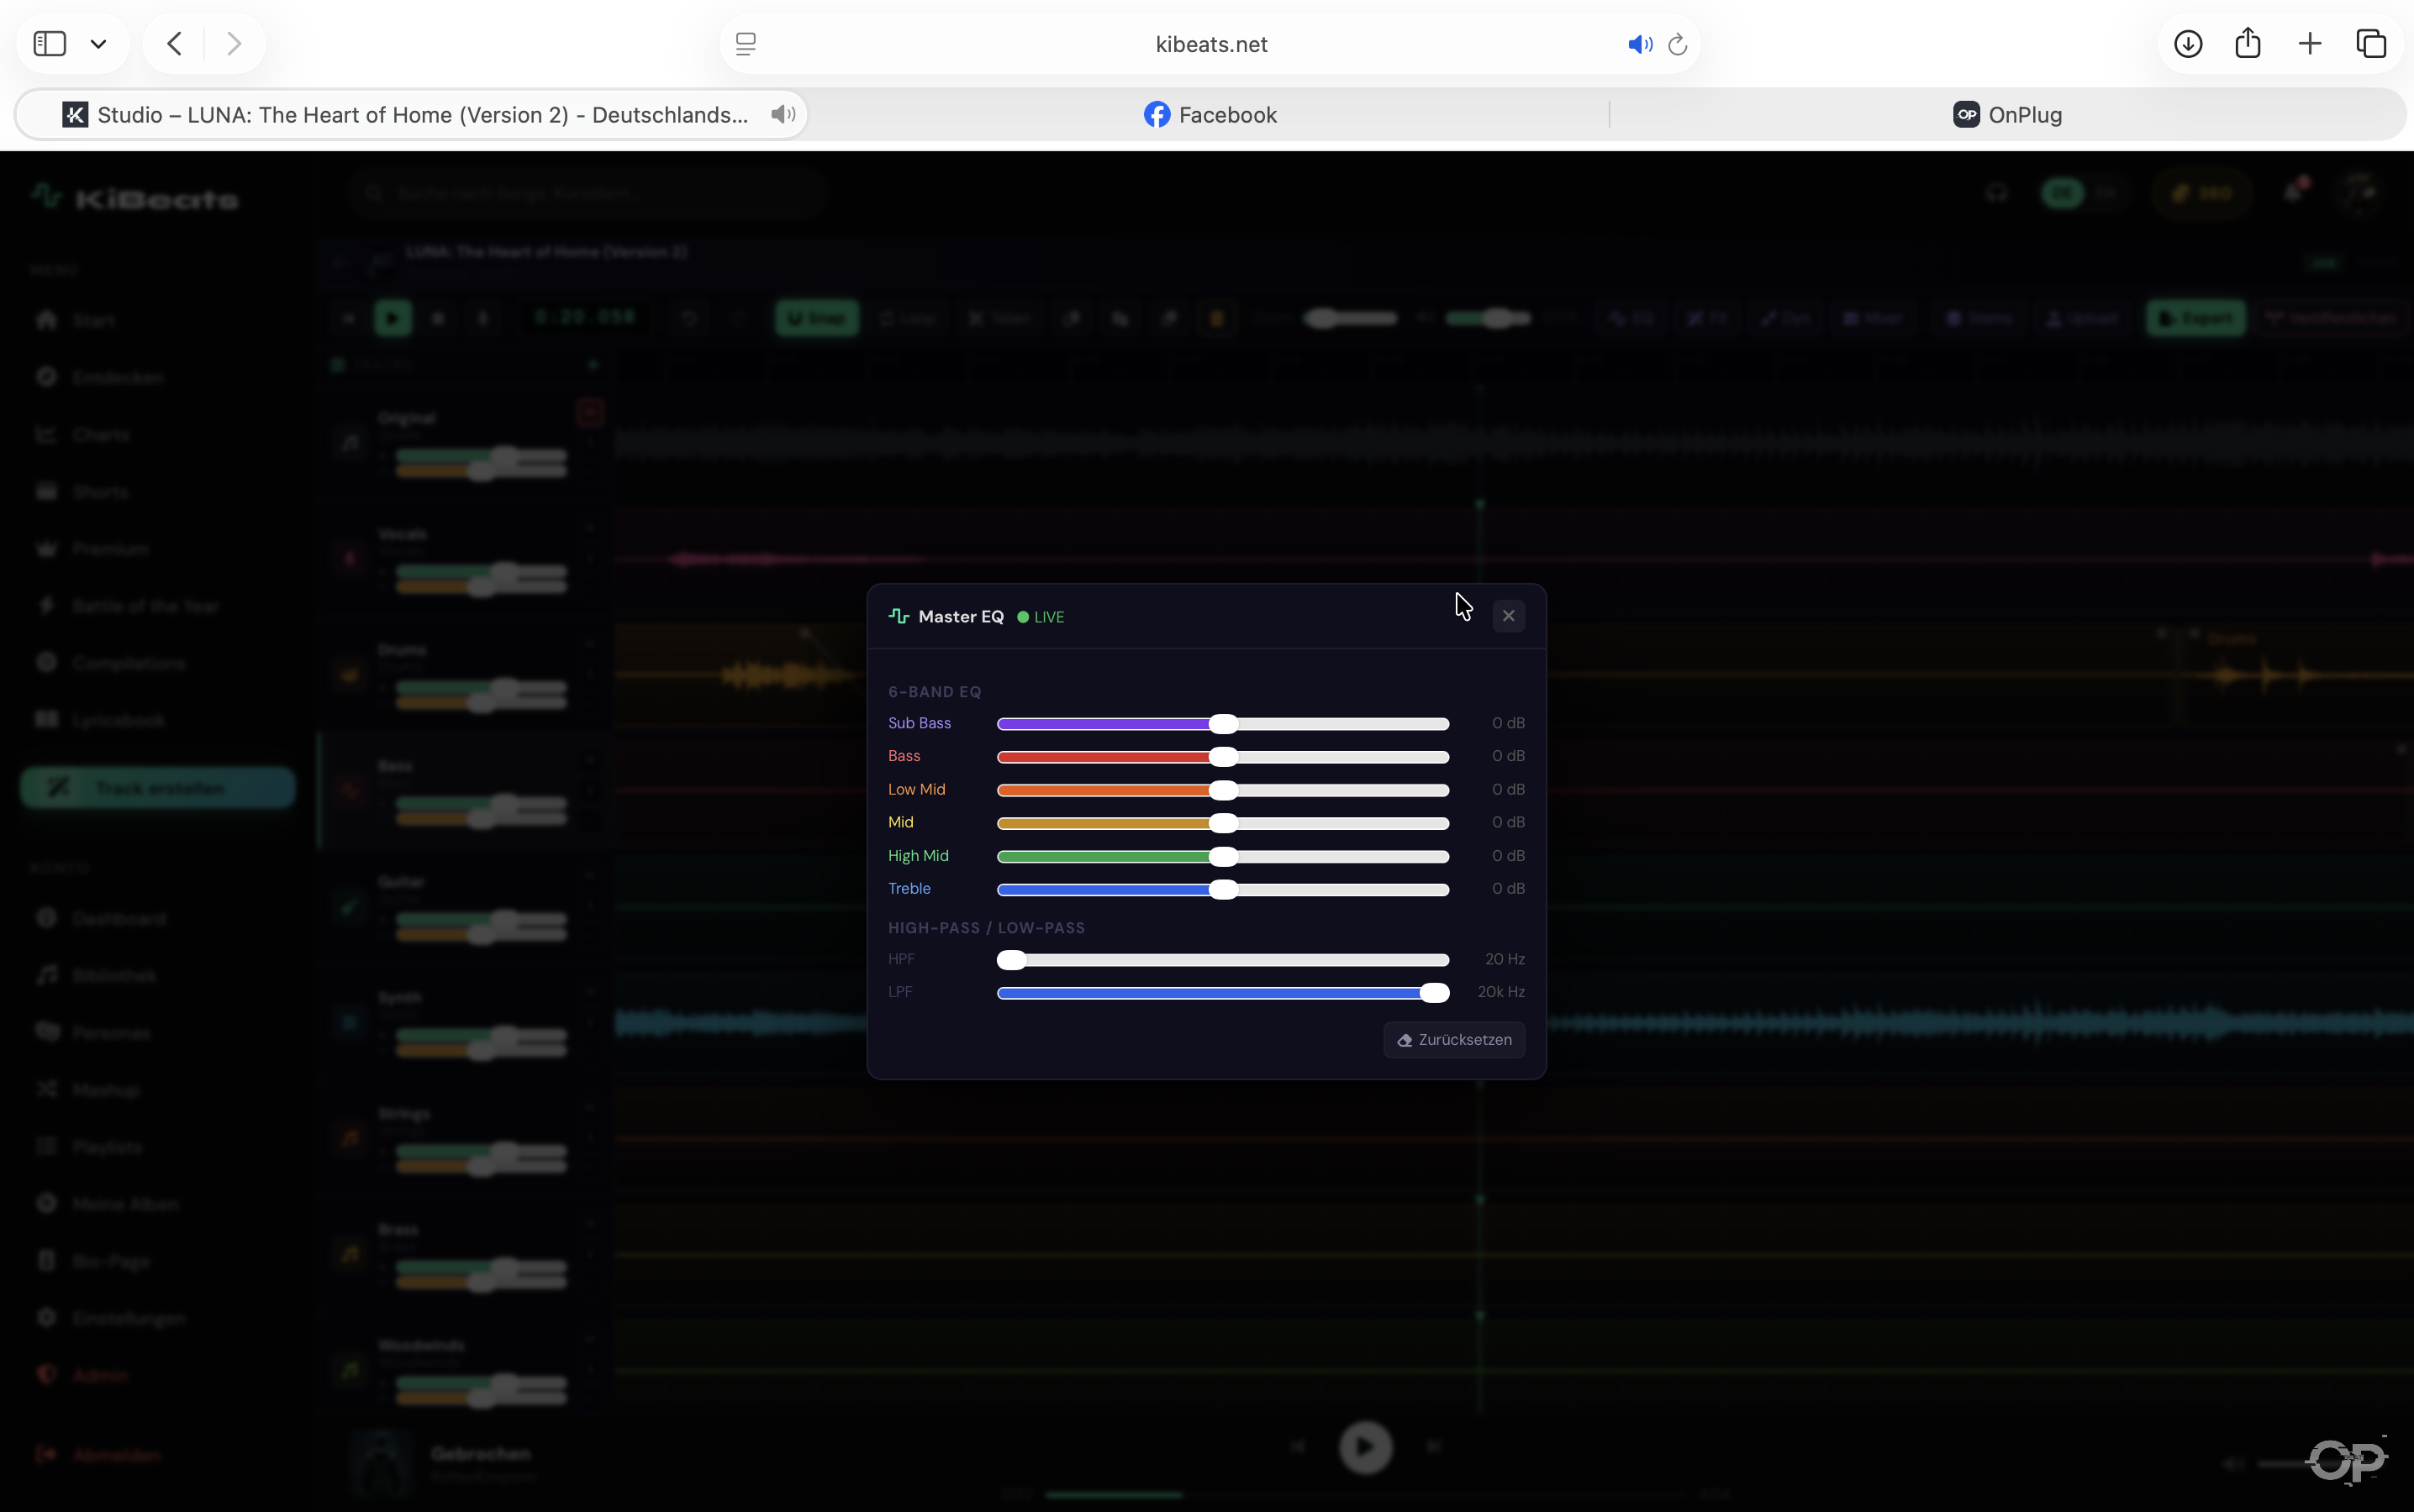Click the Mid band EQ slider
Image resolution: width=2414 pixels, height=1512 pixels.
[1222, 823]
